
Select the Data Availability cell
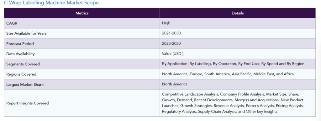82,54
